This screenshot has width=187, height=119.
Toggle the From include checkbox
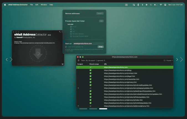pyautogui.click(x=71, y=27)
